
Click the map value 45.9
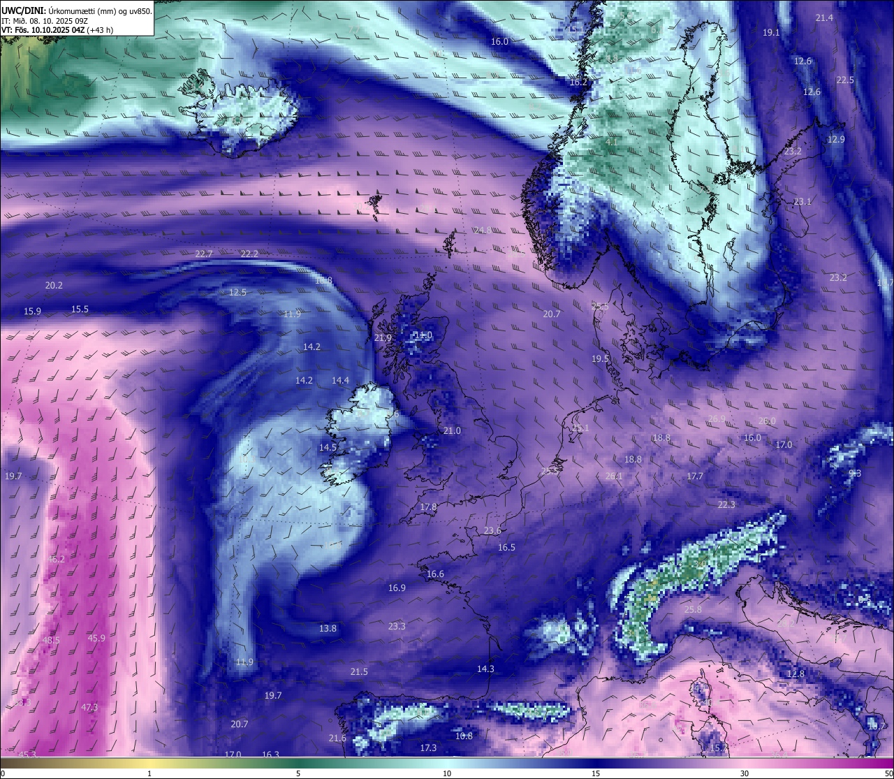(x=96, y=638)
